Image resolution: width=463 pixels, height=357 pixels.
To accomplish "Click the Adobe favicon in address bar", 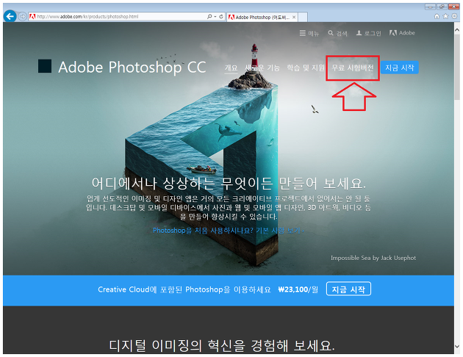I will click(32, 16).
